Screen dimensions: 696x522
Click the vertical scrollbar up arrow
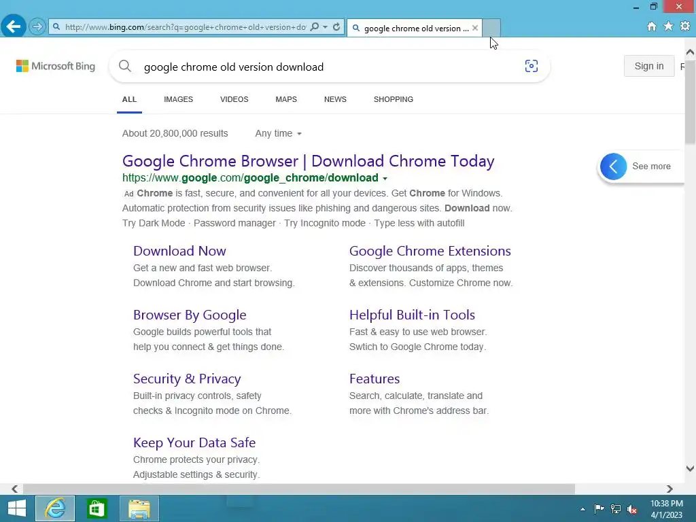(690, 52)
